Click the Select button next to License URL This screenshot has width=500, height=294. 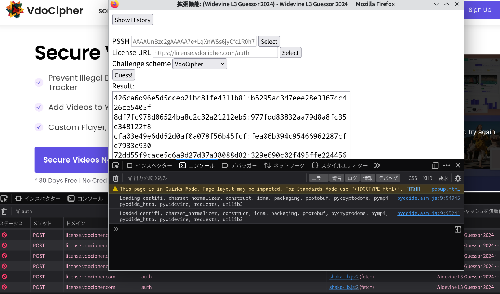tap(290, 53)
